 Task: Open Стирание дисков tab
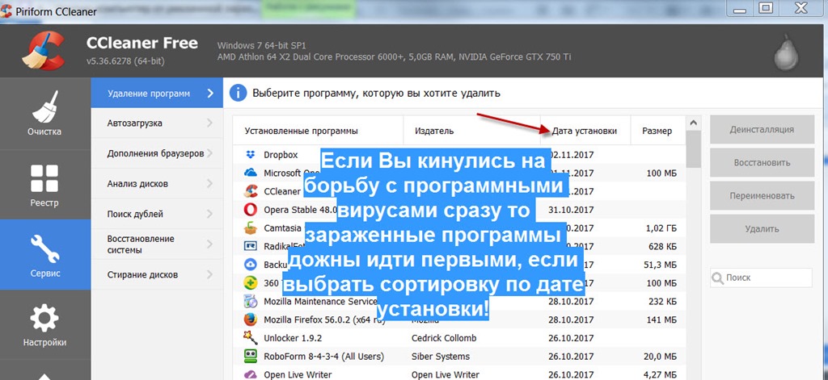coord(157,274)
